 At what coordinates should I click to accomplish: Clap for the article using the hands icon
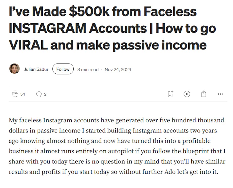(x=15, y=94)
